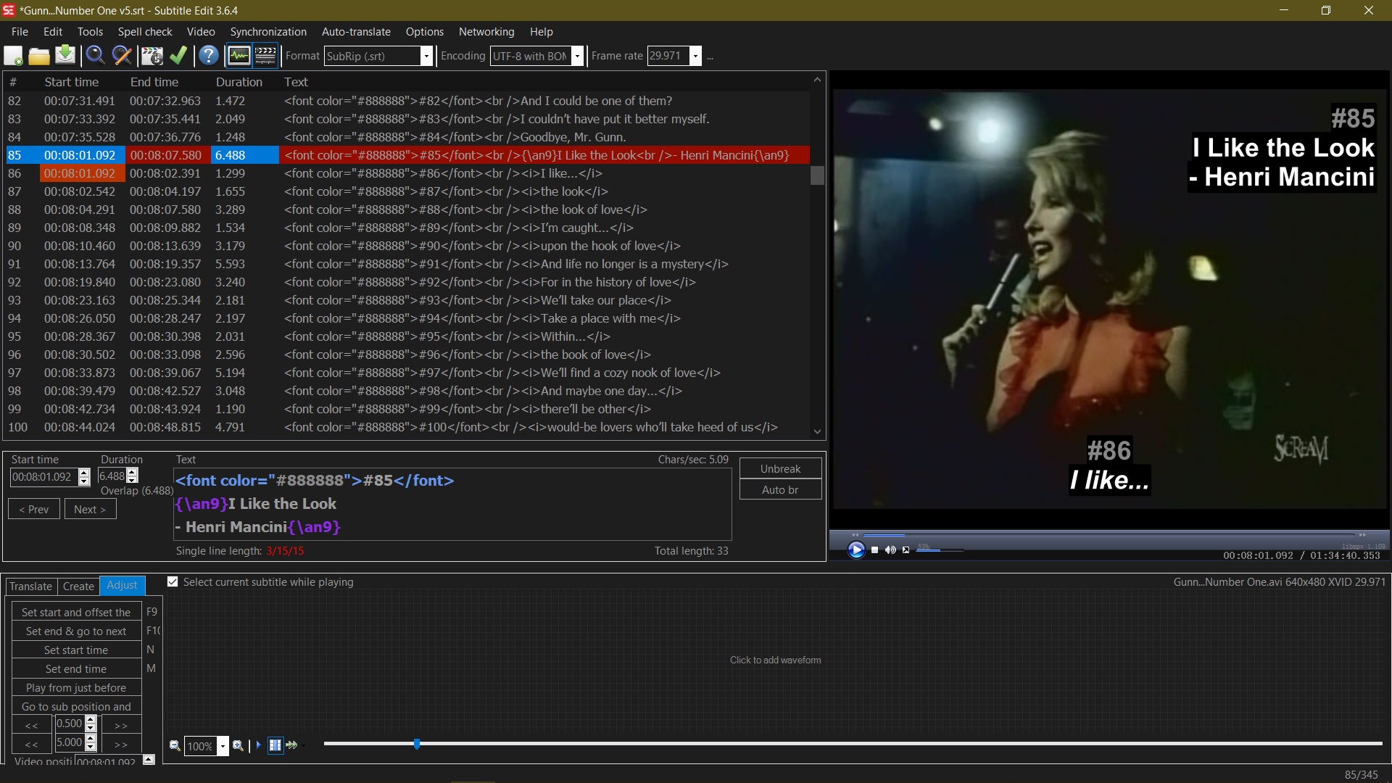Image resolution: width=1392 pixels, height=783 pixels.
Task: Run spell check via the green checkmark icon
Action: coord(178,56)
